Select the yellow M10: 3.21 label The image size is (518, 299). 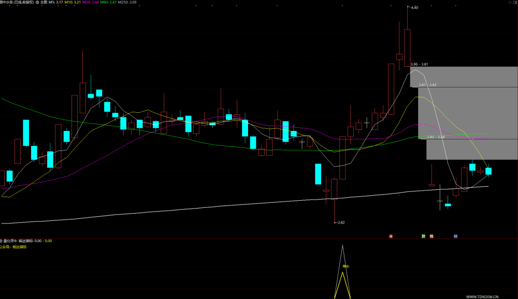click(x=73, y=2)
